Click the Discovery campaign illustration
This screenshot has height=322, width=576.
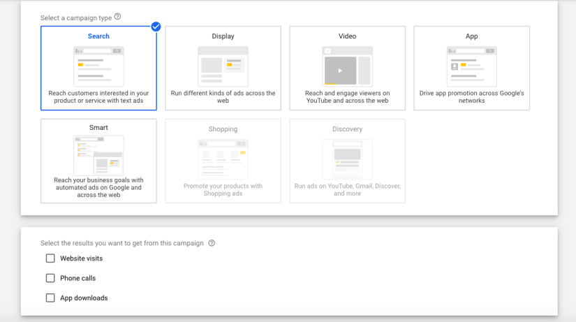point(347,159)
